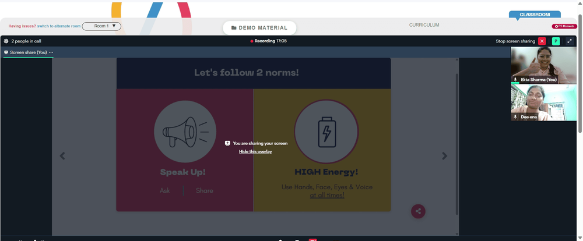Click the Let's follow 2 norms! heading
Image resolution: width=583 pixels, height=241 pixels.
pos(247,72)
